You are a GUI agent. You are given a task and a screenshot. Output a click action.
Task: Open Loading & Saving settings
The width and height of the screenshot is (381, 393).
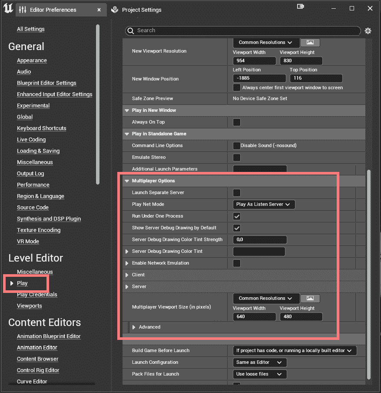pyautogui.click(x=38, y=151)
